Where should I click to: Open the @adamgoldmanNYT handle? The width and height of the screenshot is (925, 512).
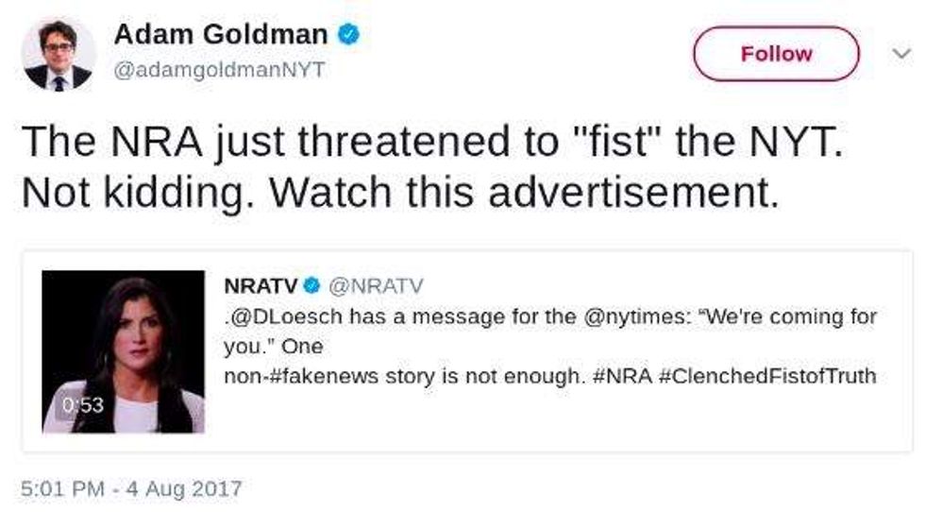pos(219,70)
